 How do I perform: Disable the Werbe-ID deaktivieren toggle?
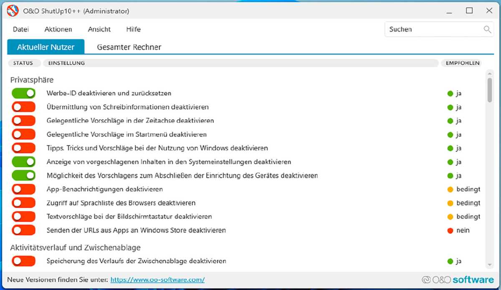[23, 93]
